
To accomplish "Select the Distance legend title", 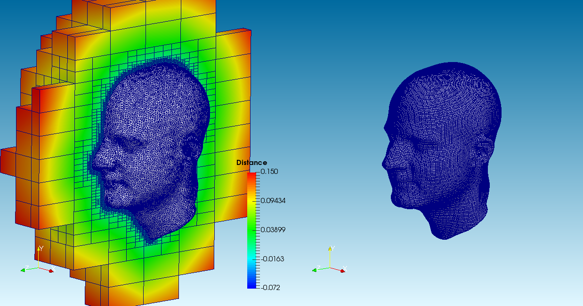I will tap(251, 163).
